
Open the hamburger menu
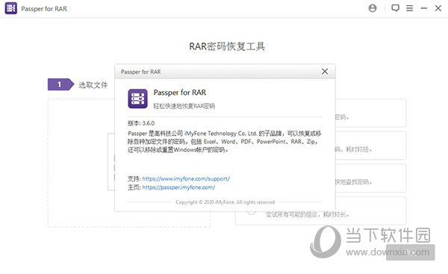409,8
